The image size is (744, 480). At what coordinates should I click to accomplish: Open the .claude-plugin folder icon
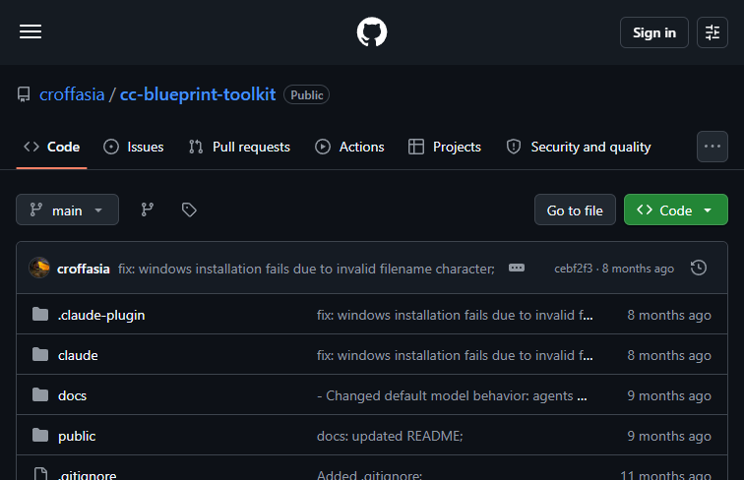[40, 314]
